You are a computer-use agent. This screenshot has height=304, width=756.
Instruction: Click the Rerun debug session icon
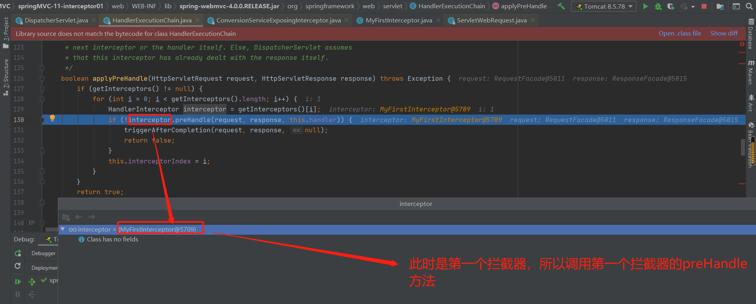(18, 253)
